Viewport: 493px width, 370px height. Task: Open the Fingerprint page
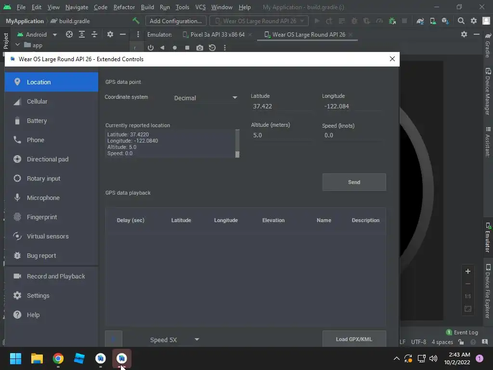(x=51, y=217)
